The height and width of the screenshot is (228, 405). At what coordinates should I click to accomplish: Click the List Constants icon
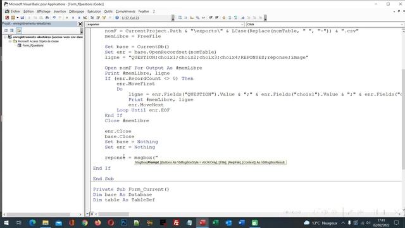click(185, 18)
